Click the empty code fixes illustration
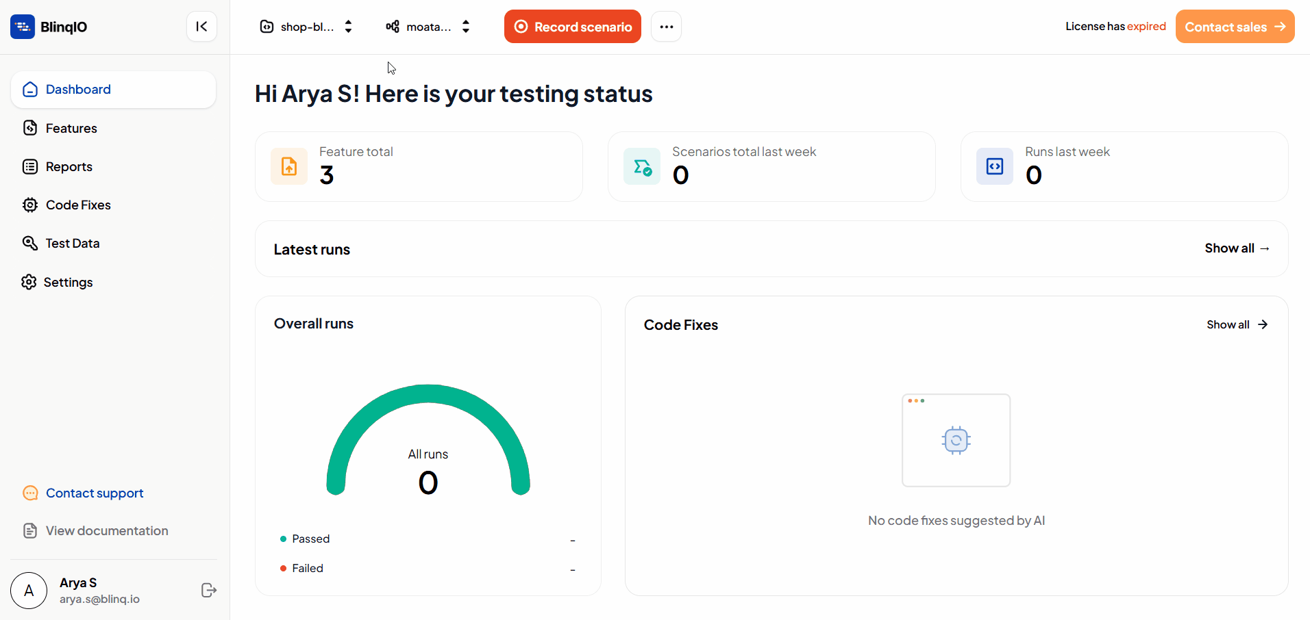The height and width of the screenshot is (620, 1310). point(956,440)
